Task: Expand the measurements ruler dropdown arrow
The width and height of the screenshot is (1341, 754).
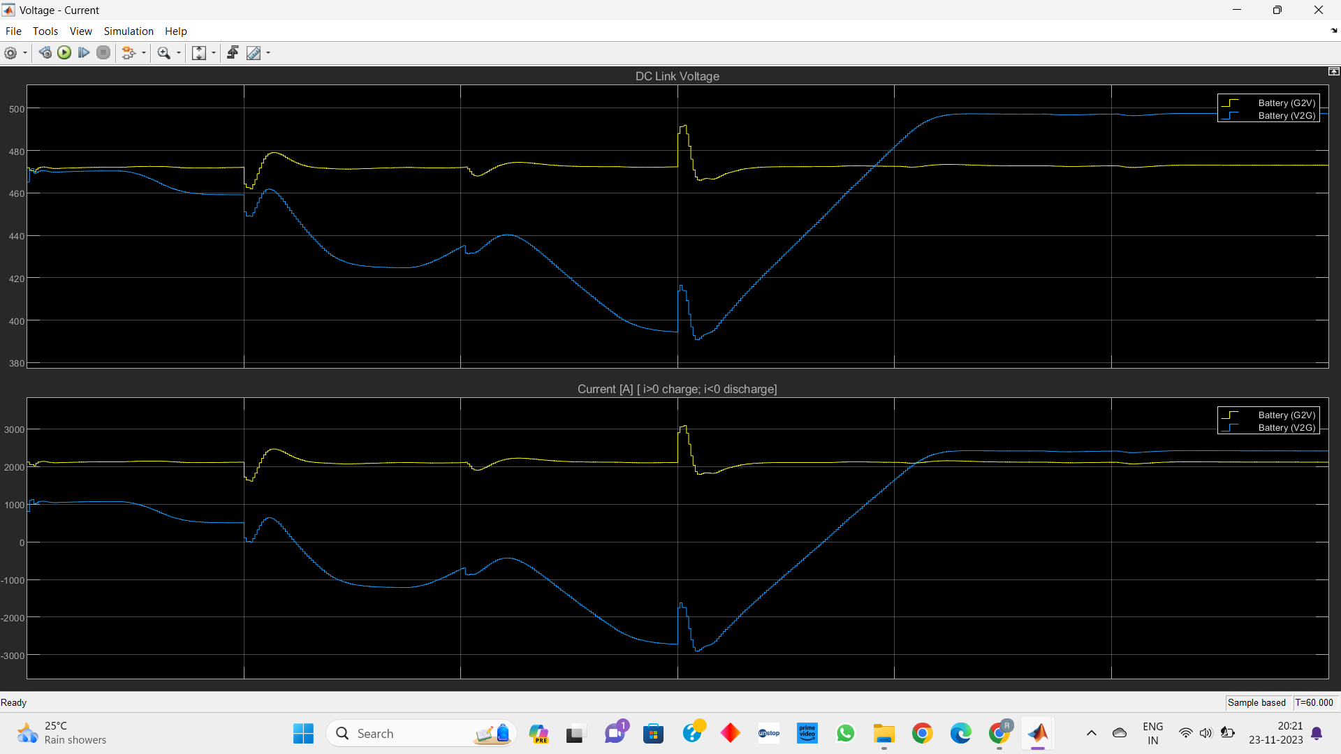Action: [268, 53]
